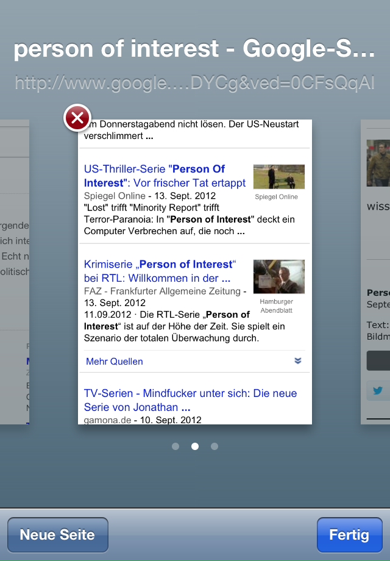390x561 pixels.
Task: Expand sources with the double chevron icon
Action: tap(298, 361)
